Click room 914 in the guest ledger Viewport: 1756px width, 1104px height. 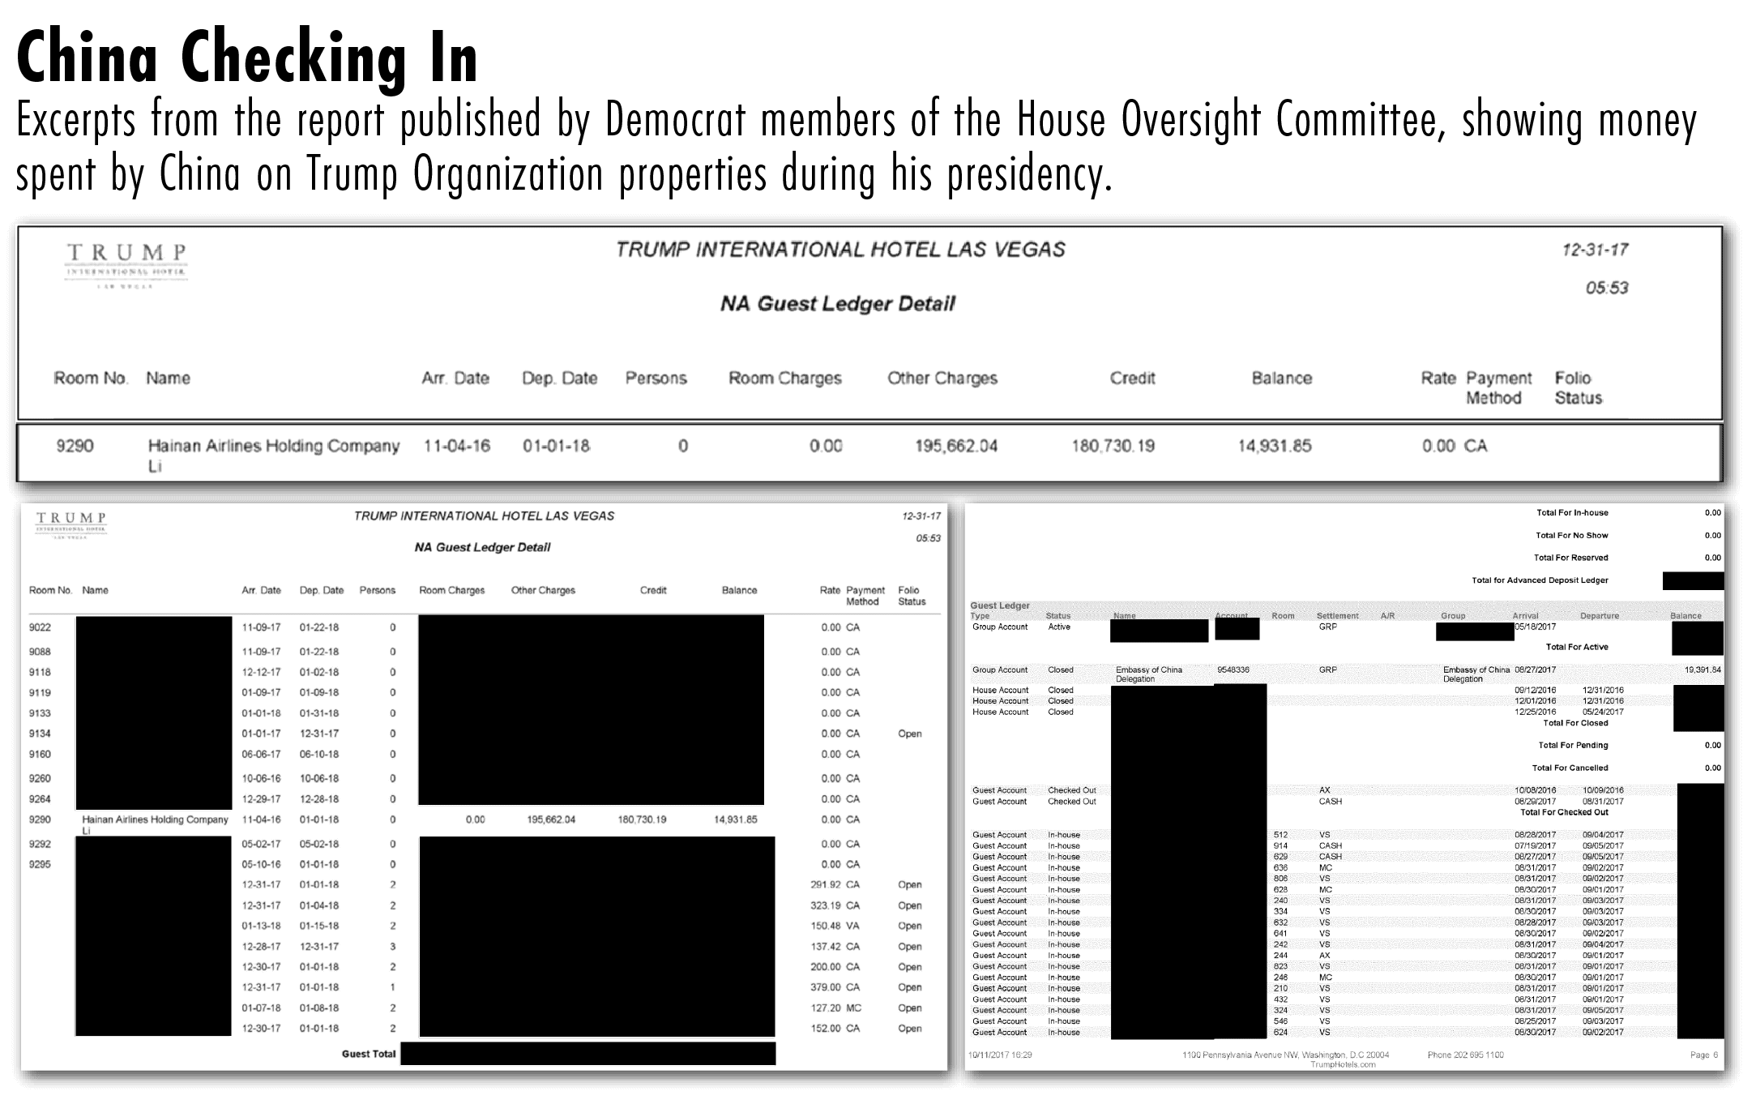click(1280, 846)
